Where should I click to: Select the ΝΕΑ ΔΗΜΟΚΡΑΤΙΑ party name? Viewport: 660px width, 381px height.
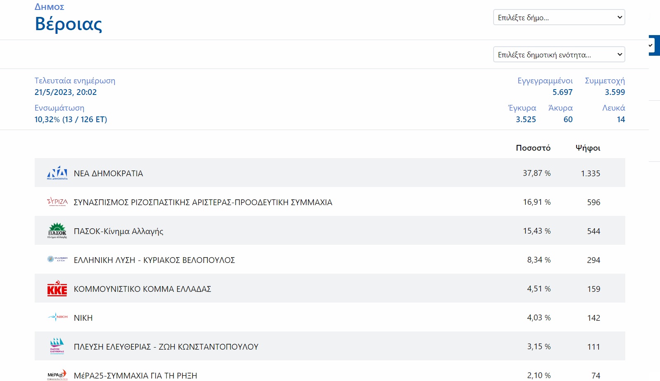(x=108, y=173)
